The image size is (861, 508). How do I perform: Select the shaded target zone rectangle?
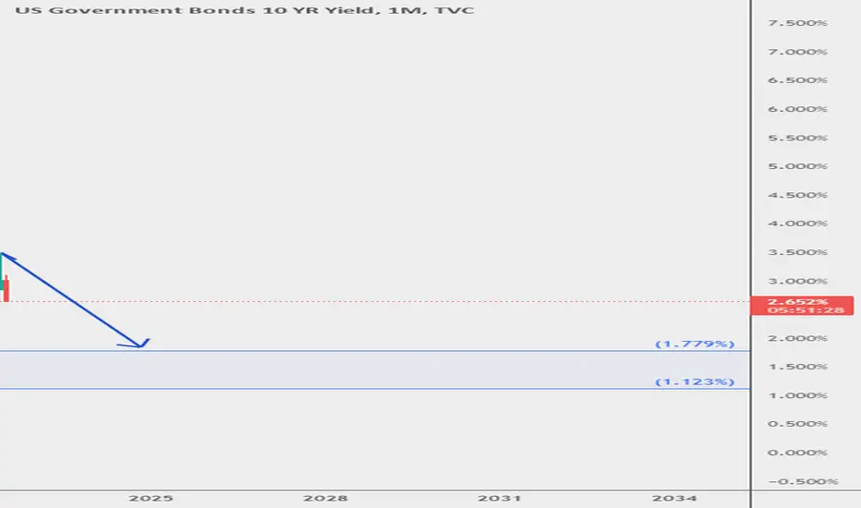(375, 370)
